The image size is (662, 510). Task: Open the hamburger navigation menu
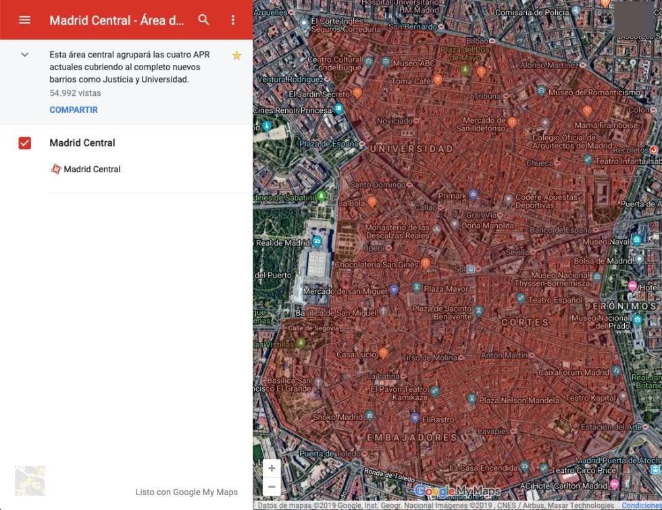(25, 20)
